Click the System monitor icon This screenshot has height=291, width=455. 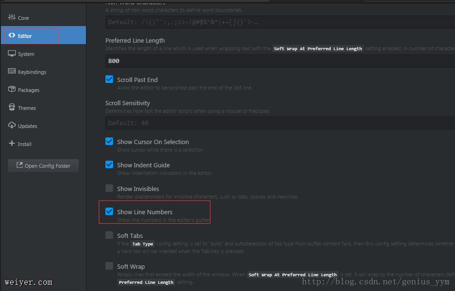12,54
